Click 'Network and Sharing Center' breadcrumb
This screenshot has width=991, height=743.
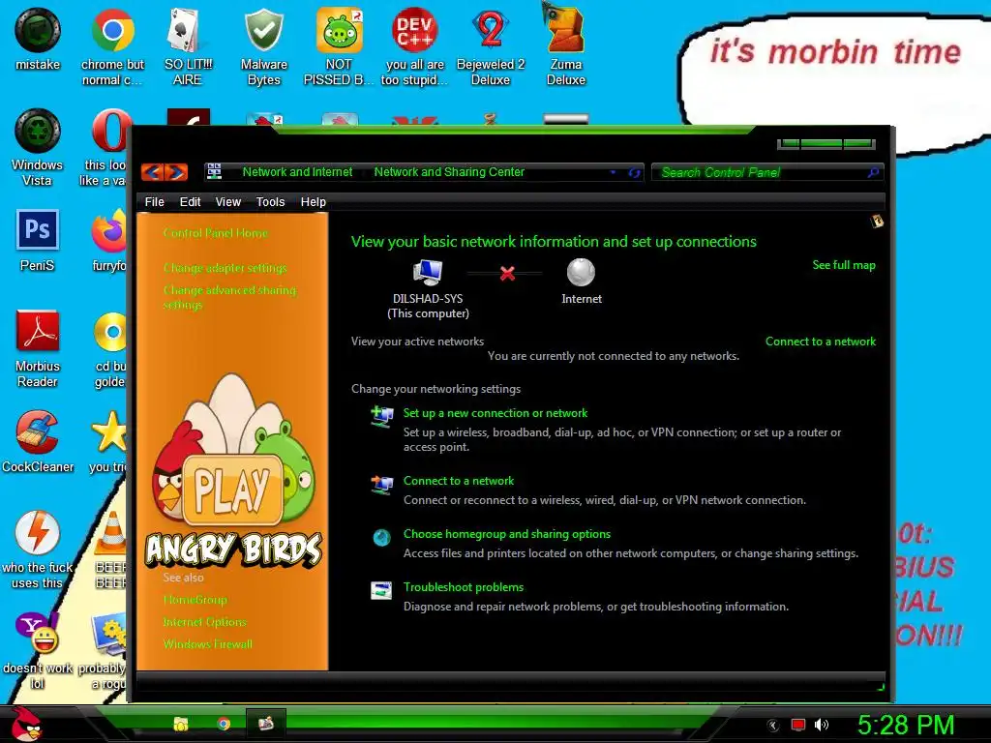(449, 172)
